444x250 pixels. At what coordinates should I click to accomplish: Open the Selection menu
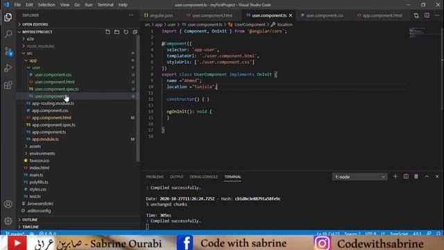(x=46, y=5)
